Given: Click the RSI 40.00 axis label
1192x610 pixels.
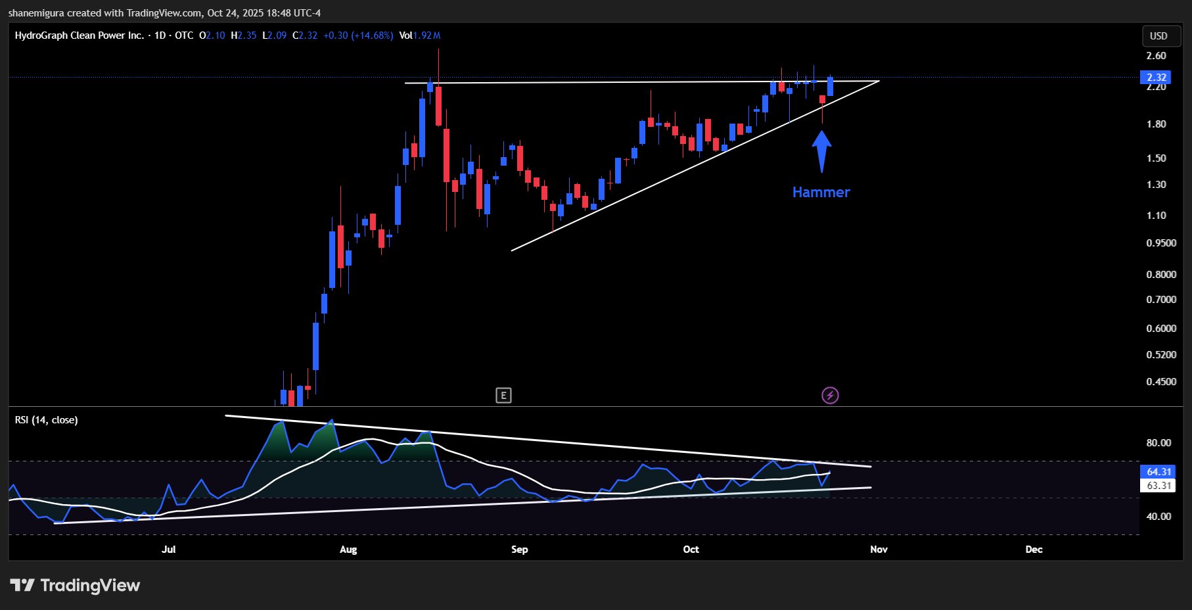Looking at the screenshot, I should [x=1158, y=517].
